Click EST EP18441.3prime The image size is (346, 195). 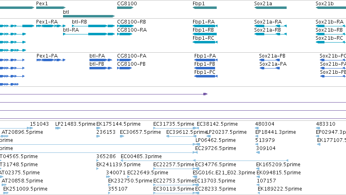tap(275, 132)
